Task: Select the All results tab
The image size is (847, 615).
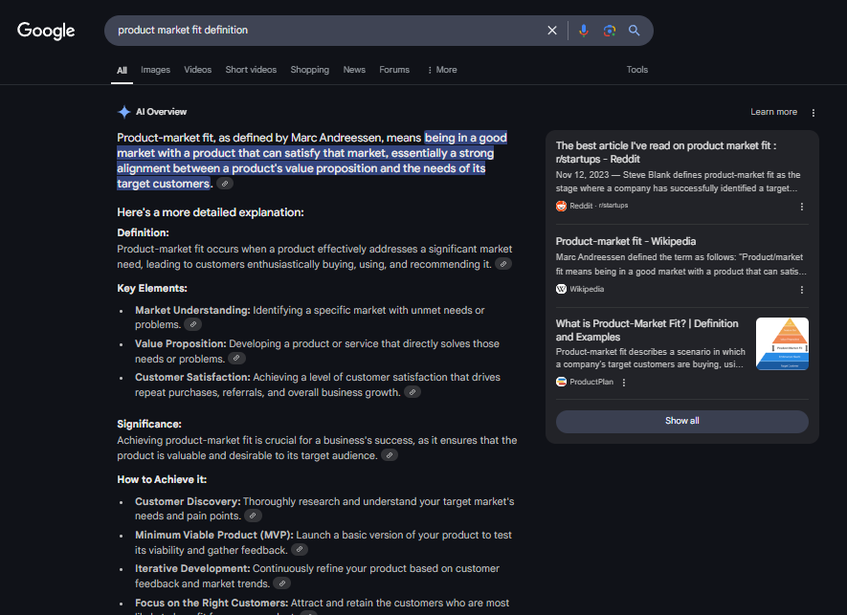Action: click(123, 70)
